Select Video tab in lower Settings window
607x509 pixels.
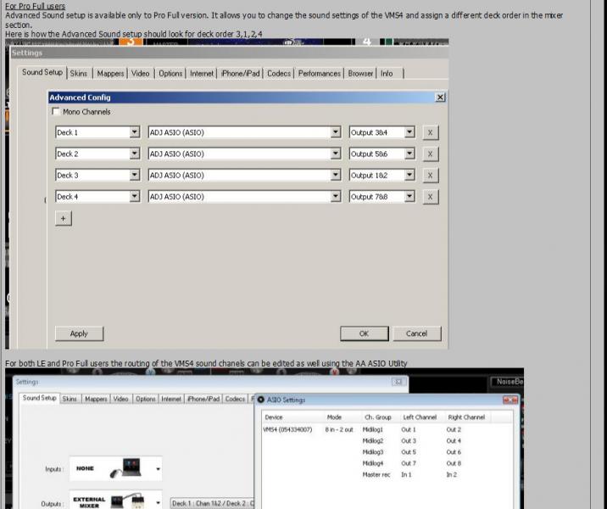120,399
